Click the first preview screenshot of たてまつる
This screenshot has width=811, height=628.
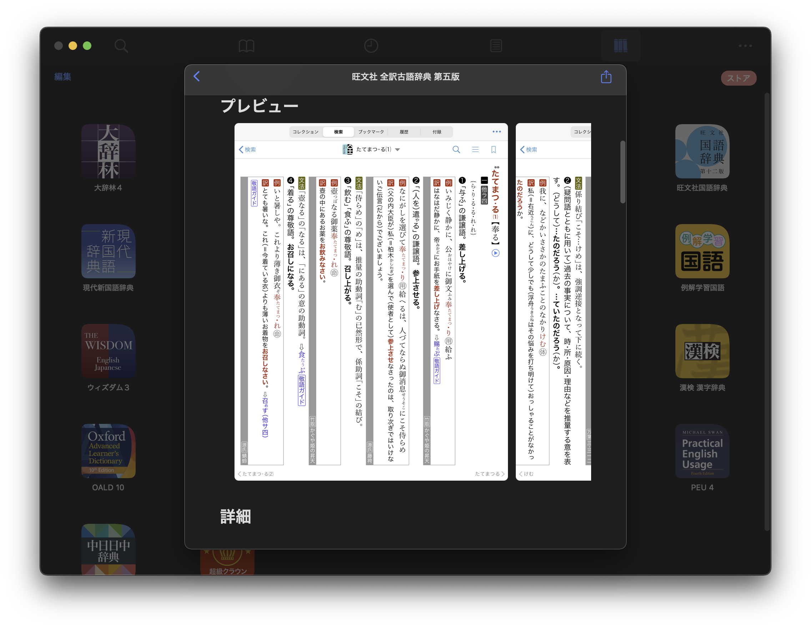[x=371, y=302]
